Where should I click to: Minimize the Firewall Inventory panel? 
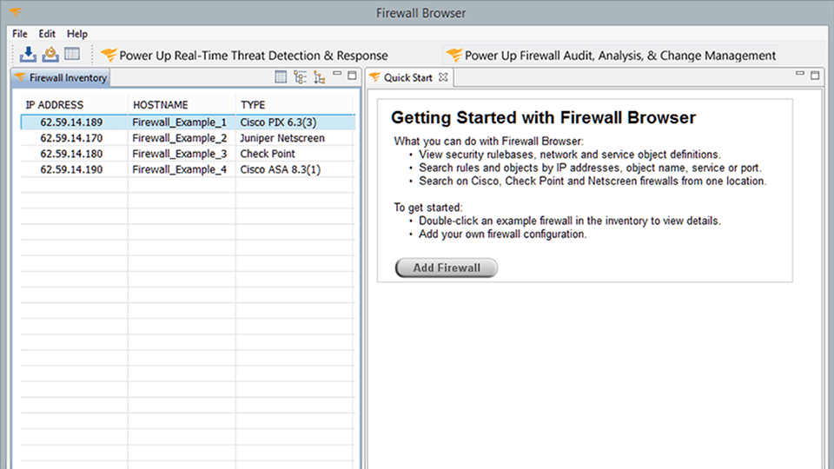tap(337, 73)
